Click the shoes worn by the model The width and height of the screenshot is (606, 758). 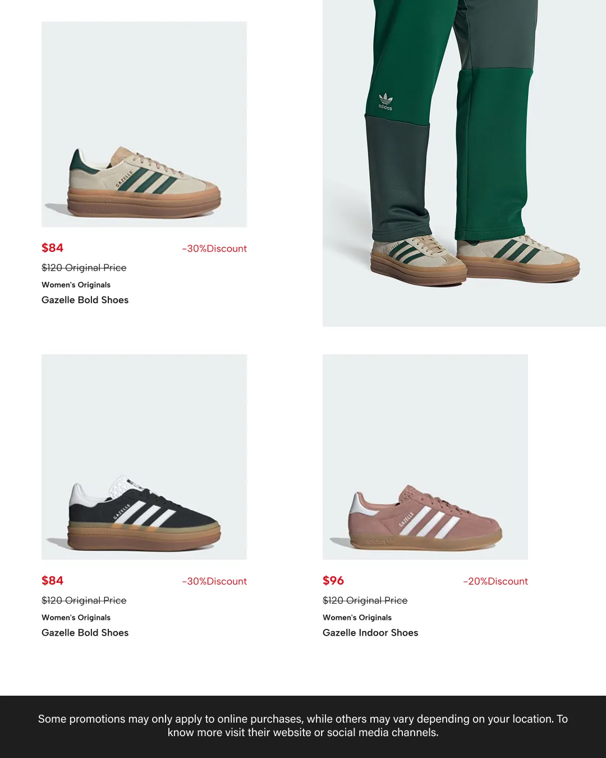click(475, 259)
